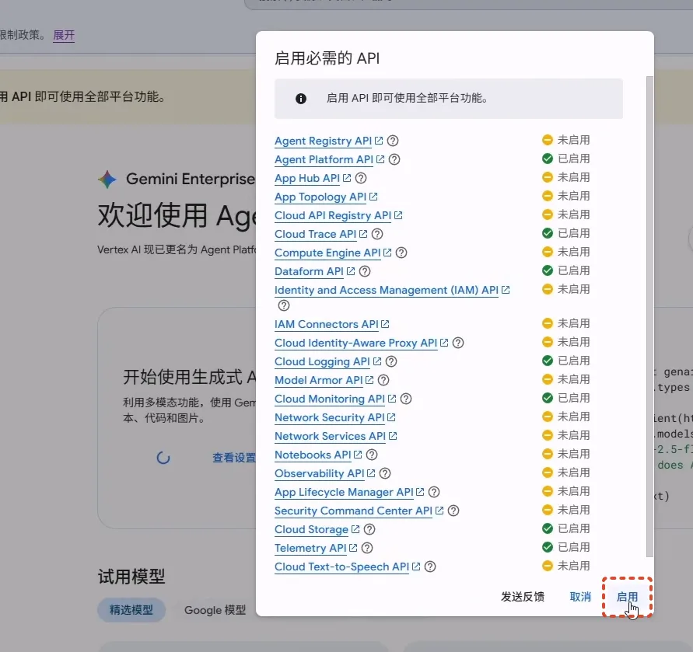Image resolution: width=693 pixels, height=652 pixels.
Task: Open the Cloud Storage link
Action: (312, 529)
